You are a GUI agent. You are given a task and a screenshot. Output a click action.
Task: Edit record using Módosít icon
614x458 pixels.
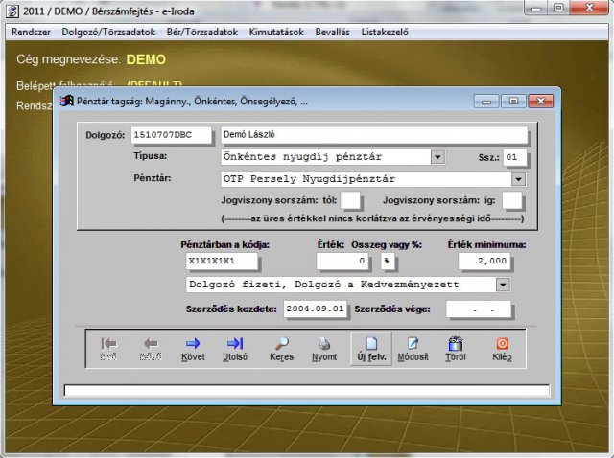point(413,348)
